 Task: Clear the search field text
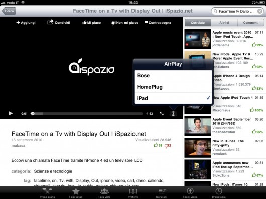[259, 11]
